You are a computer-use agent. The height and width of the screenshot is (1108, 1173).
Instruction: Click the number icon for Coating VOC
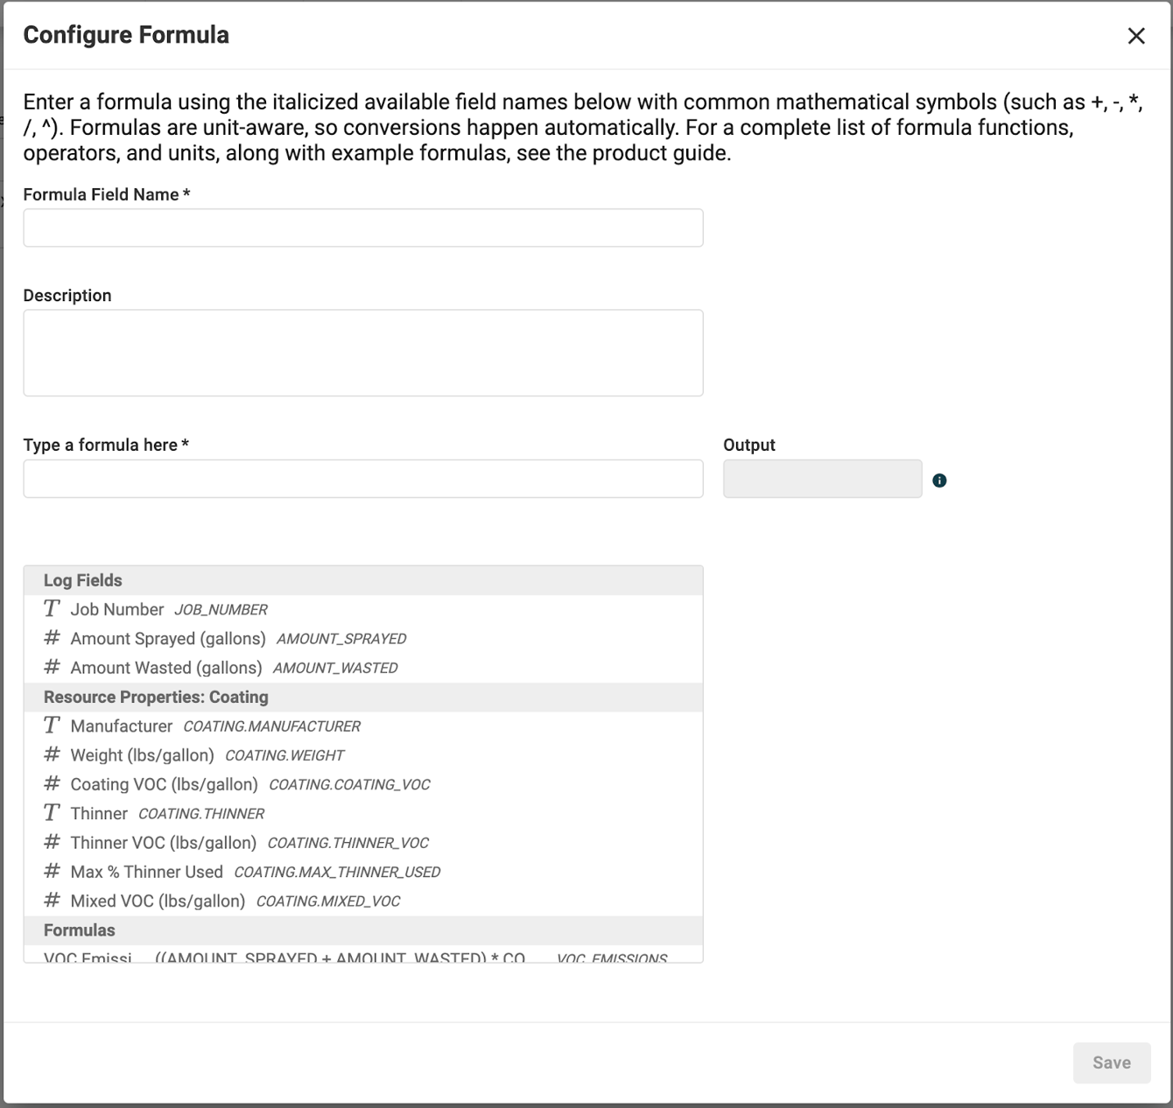point(52,784)
